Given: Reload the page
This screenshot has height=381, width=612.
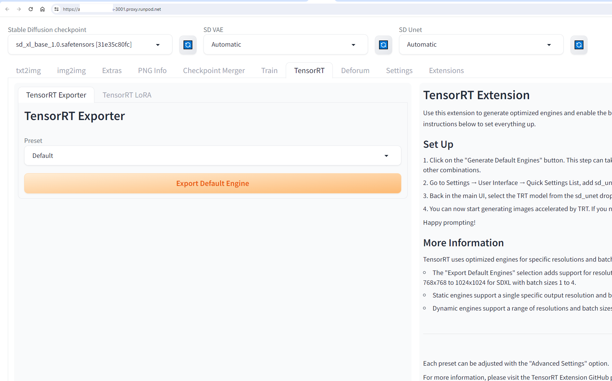Looking at the screenshot, I should (x=31, y=9).
